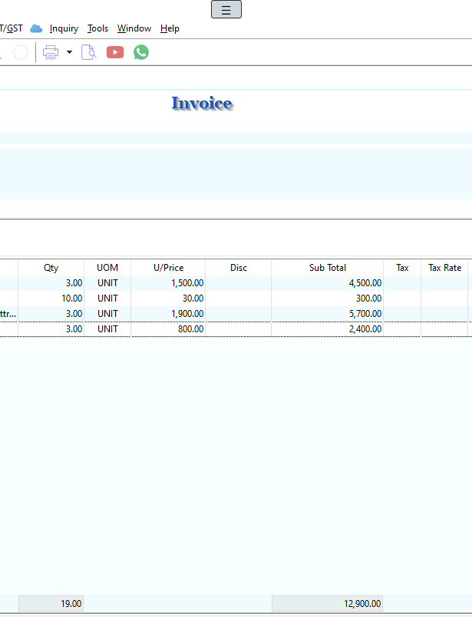The width and height of the screenshot is (472, 630).
Task: Open the Help menu
Action: point(170,28)
